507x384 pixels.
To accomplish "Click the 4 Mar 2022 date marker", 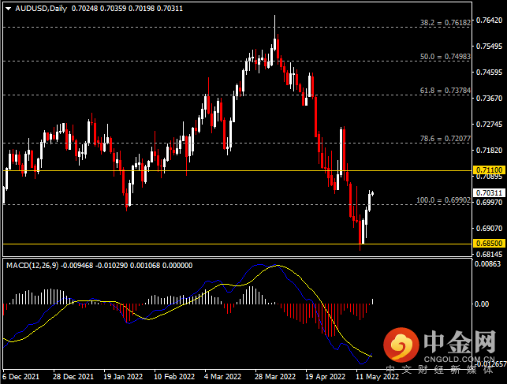I will pyautogui.click(x=224, y=377).
